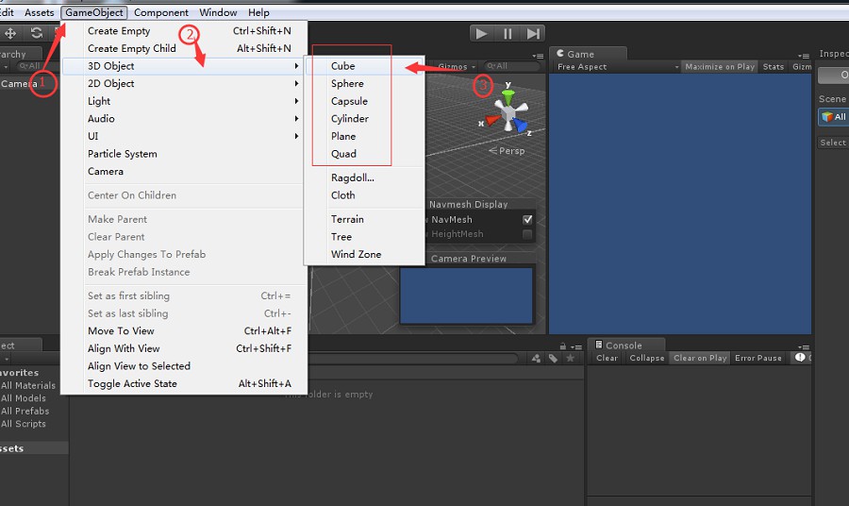The width and height of the screenshot is (849, 506).
Task: Click the All scene filter button
Action: pos(833,116)
